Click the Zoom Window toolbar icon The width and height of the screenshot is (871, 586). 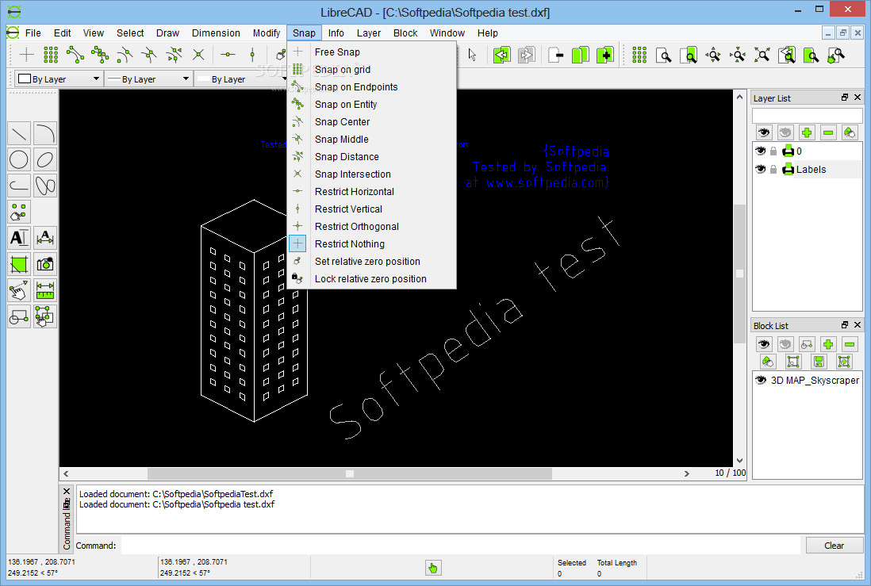811,55
